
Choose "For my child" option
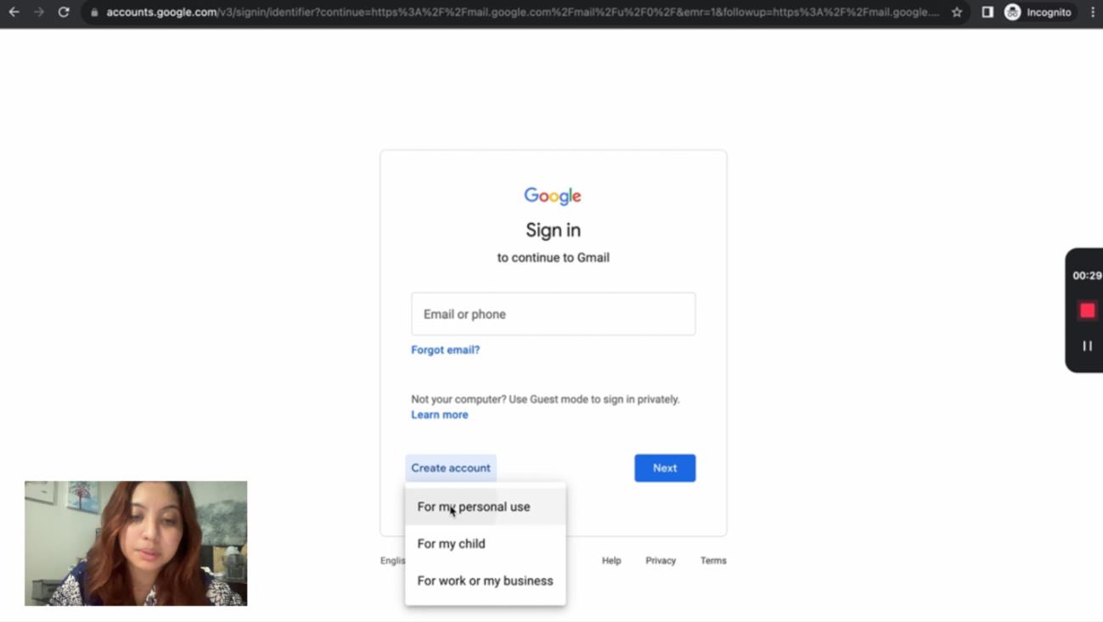452,544
